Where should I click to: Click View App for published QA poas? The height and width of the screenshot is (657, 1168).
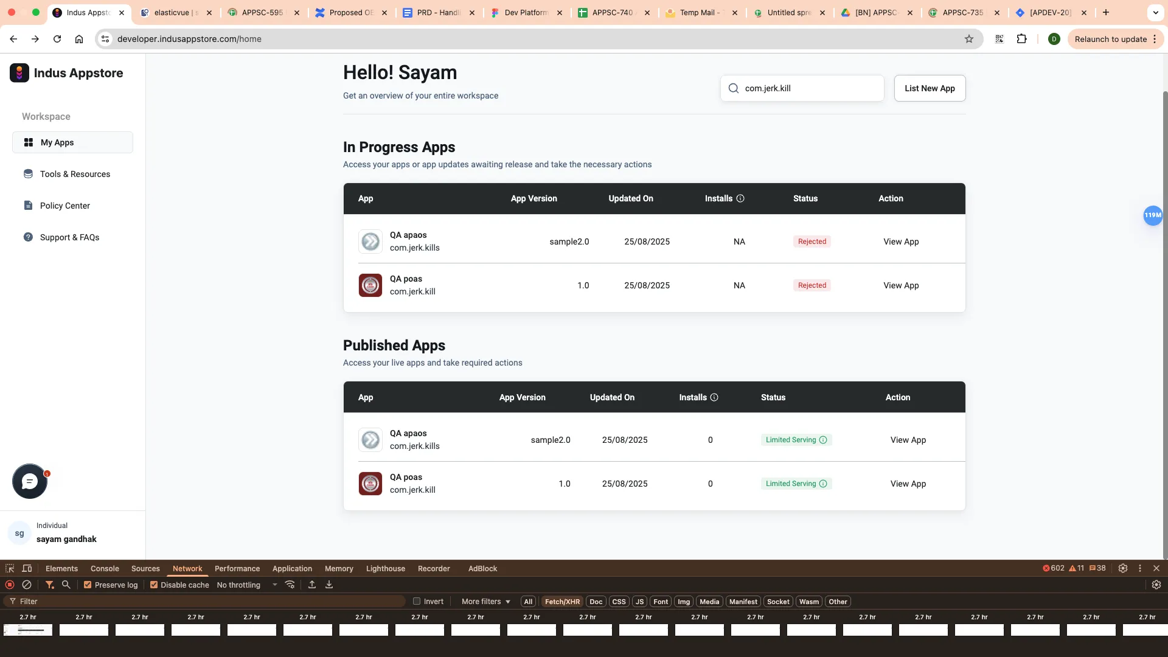click(x=908, y=484)
